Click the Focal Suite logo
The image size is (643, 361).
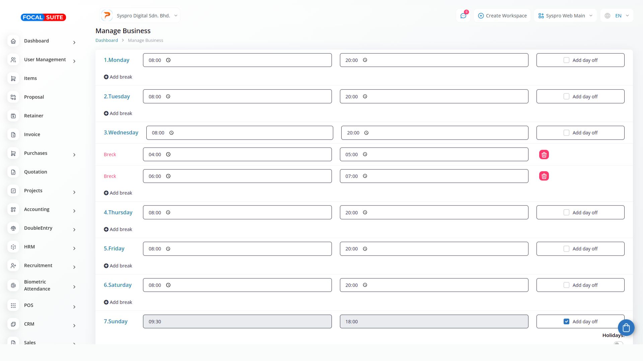click(x=43, y=17)
